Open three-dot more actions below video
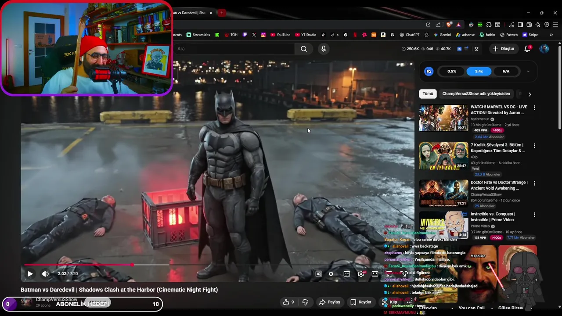The image size is (562, 316). (409, 302)
